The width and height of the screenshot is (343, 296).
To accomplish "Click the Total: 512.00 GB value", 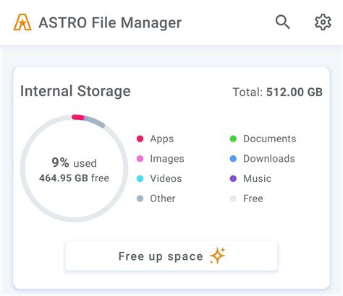I will (278, 92).
